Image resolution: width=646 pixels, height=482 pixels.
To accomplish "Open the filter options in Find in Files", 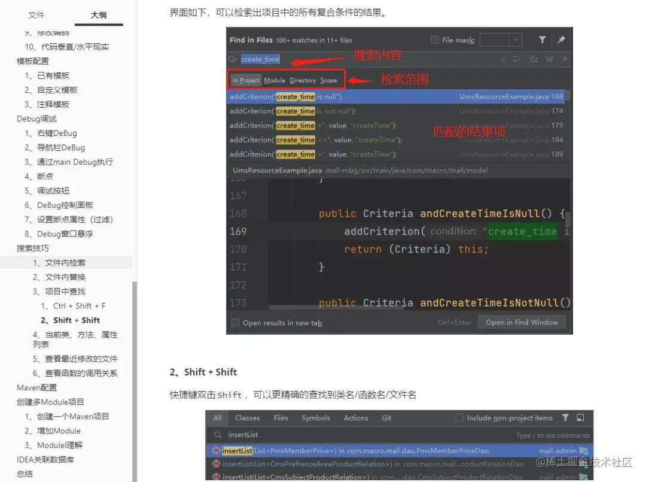I will [543, 40].
